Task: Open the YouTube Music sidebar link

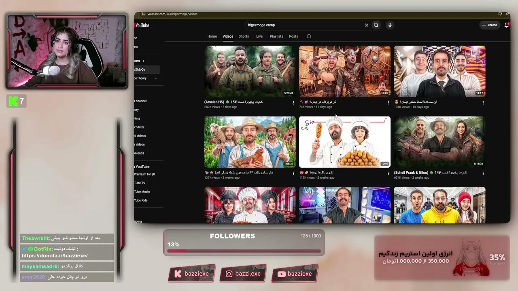Action: click(142, 192)
